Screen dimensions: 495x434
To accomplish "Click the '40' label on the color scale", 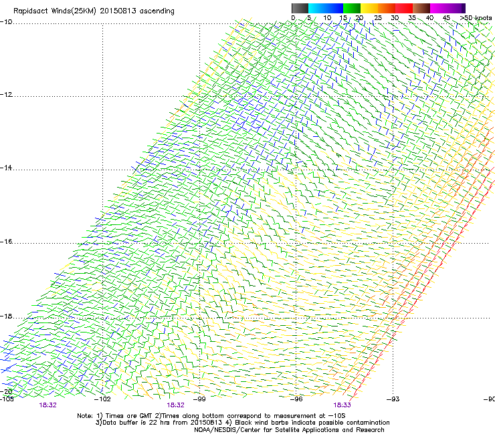I will pyautogui.click(x=429, y=18).
